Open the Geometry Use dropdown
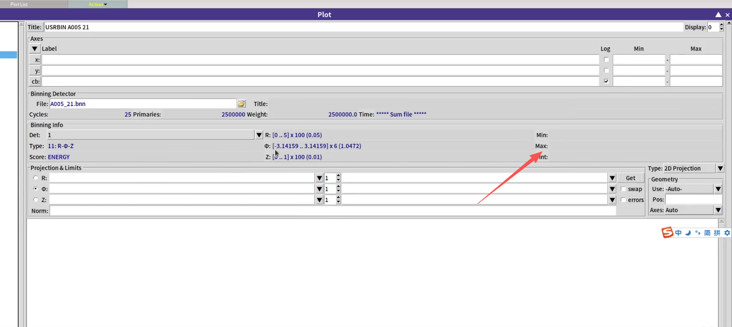This screenshot has height=327, width=732. coord(718,189)
